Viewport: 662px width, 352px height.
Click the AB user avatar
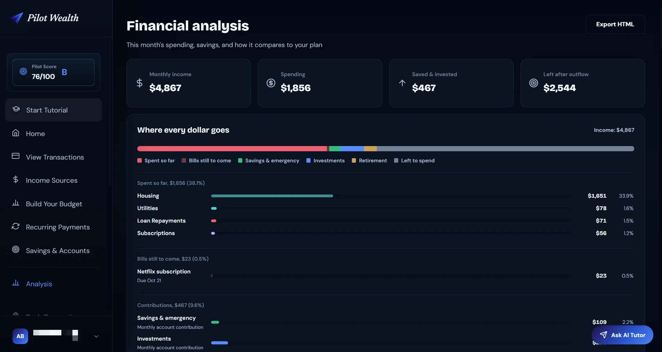pos(20,336)
